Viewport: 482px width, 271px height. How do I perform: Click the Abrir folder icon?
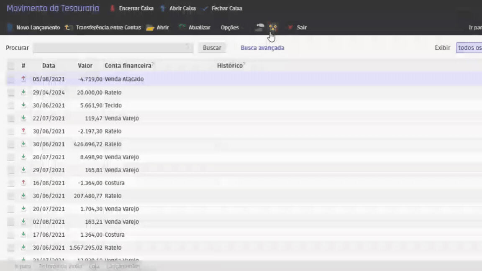[x=150, y=28]
